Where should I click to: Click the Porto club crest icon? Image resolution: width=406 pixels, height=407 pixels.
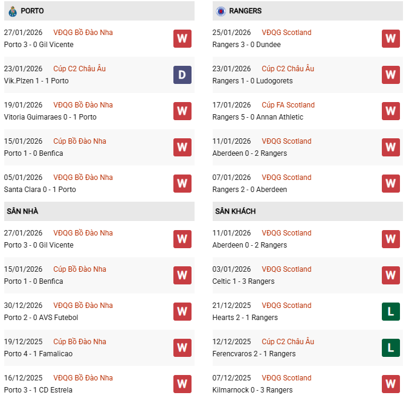[13, 11]
